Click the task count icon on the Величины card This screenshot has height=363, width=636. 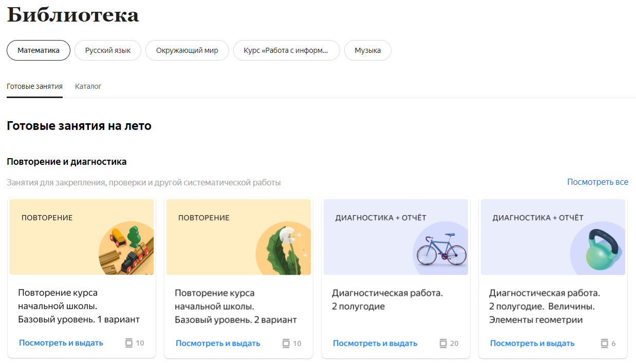[605, 343]
